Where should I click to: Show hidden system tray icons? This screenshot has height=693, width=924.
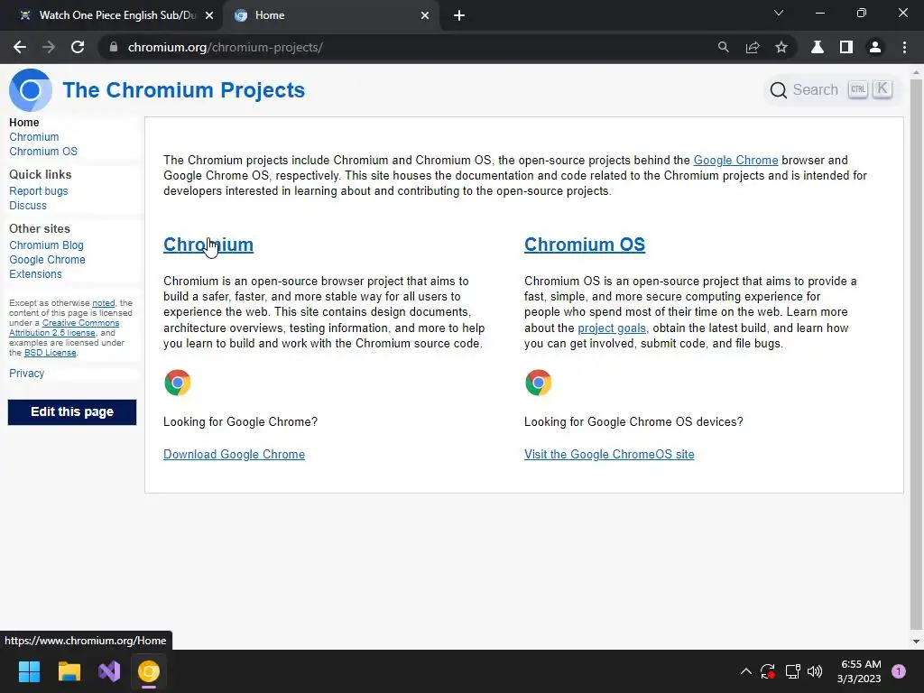pos(745,671)
